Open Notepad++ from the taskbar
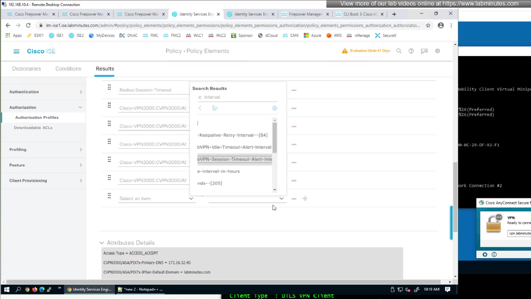Image resolution: width=531 pixels, height=299 pixels. coord(140,289)
